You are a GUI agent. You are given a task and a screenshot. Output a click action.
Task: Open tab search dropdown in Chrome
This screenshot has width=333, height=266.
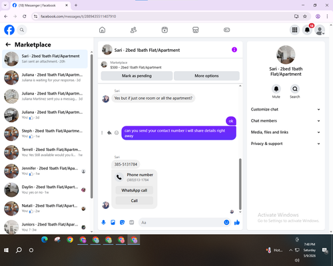pos(5,5)
